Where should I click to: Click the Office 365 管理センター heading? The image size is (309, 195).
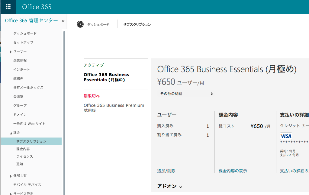tap(31, 20)
